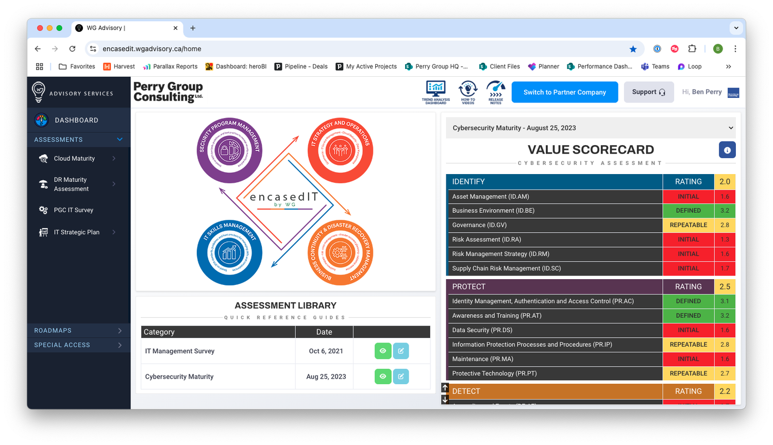Open the How-To Videos icon
The width and height of the screenshot is (773, 445).
pyautogui.click(x=468, y=92)
